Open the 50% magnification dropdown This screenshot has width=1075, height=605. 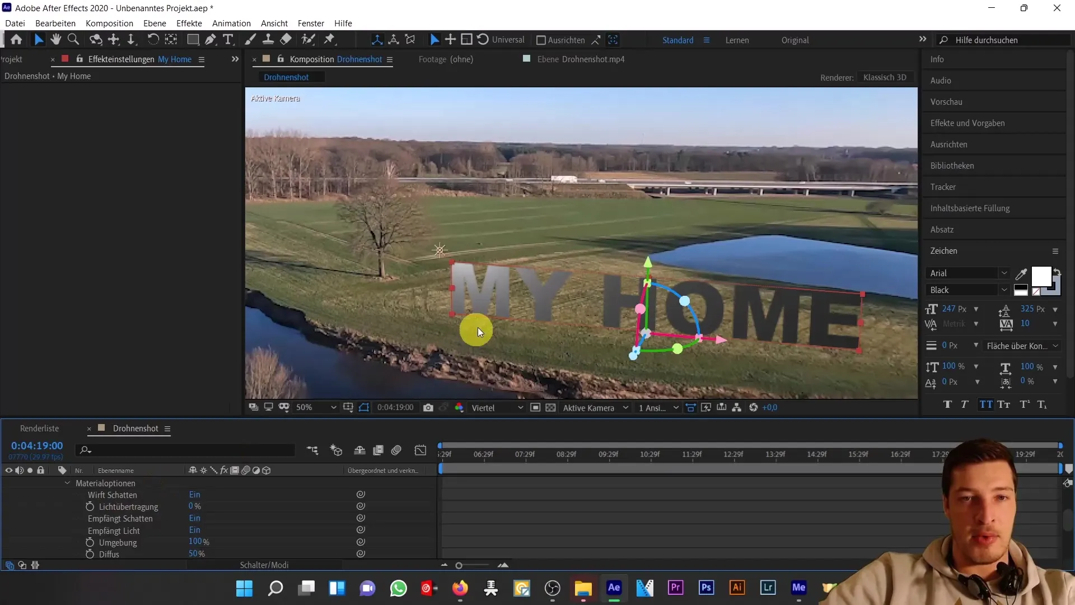(316, 408)
